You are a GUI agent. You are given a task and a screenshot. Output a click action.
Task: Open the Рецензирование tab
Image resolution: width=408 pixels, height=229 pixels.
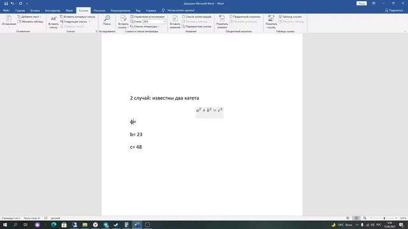point(120,11)
